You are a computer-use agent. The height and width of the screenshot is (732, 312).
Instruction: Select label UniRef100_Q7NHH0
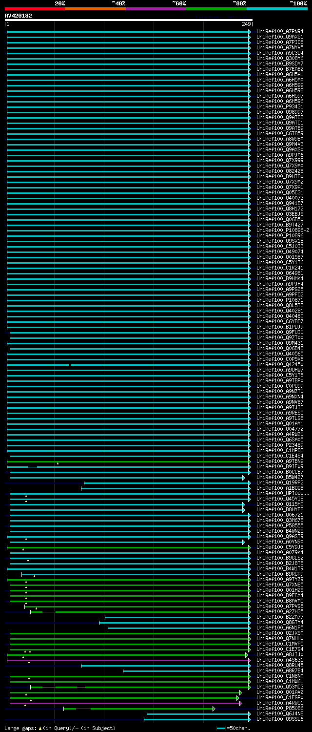click(x=280, y=638)
